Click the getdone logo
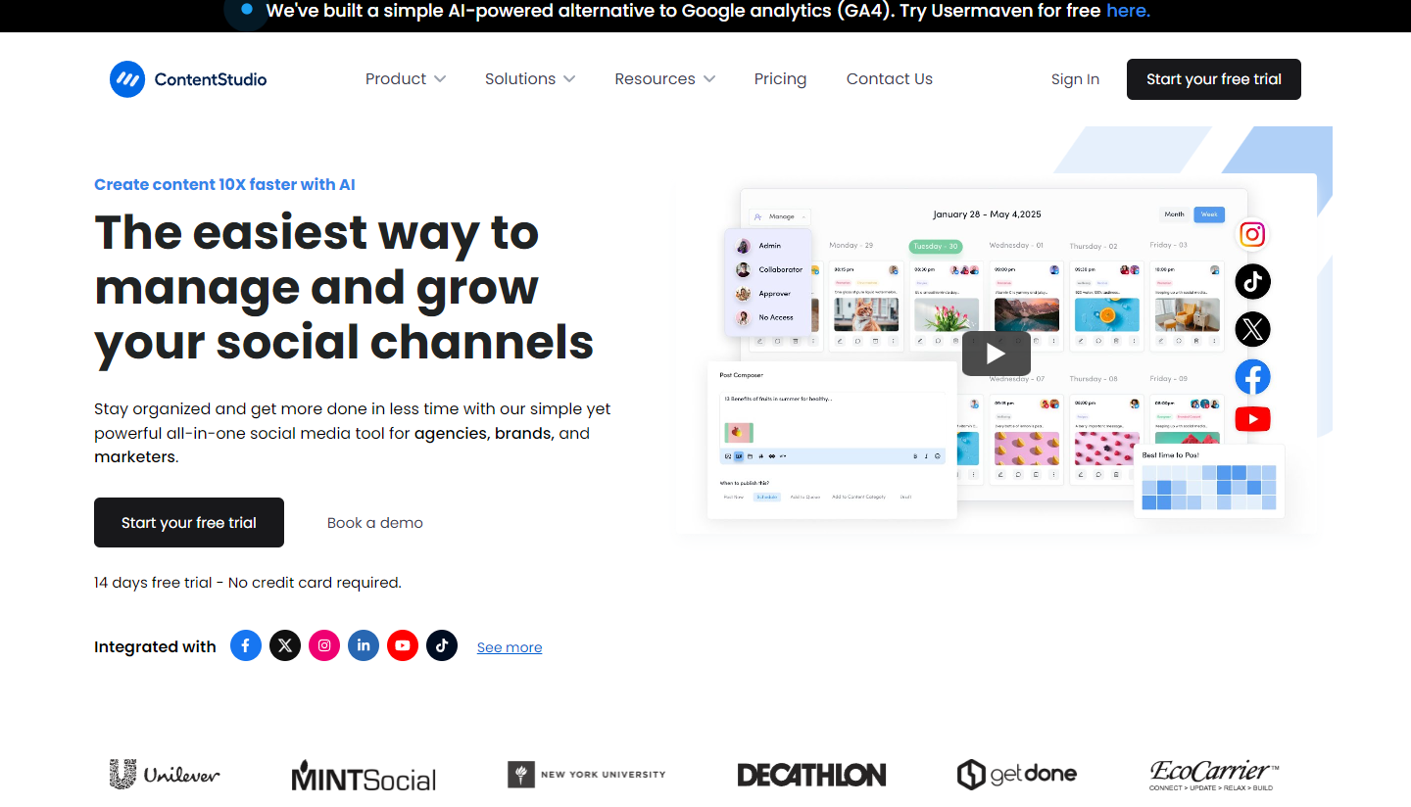The image size is (1411, 807). click(x=1016, y=775)
